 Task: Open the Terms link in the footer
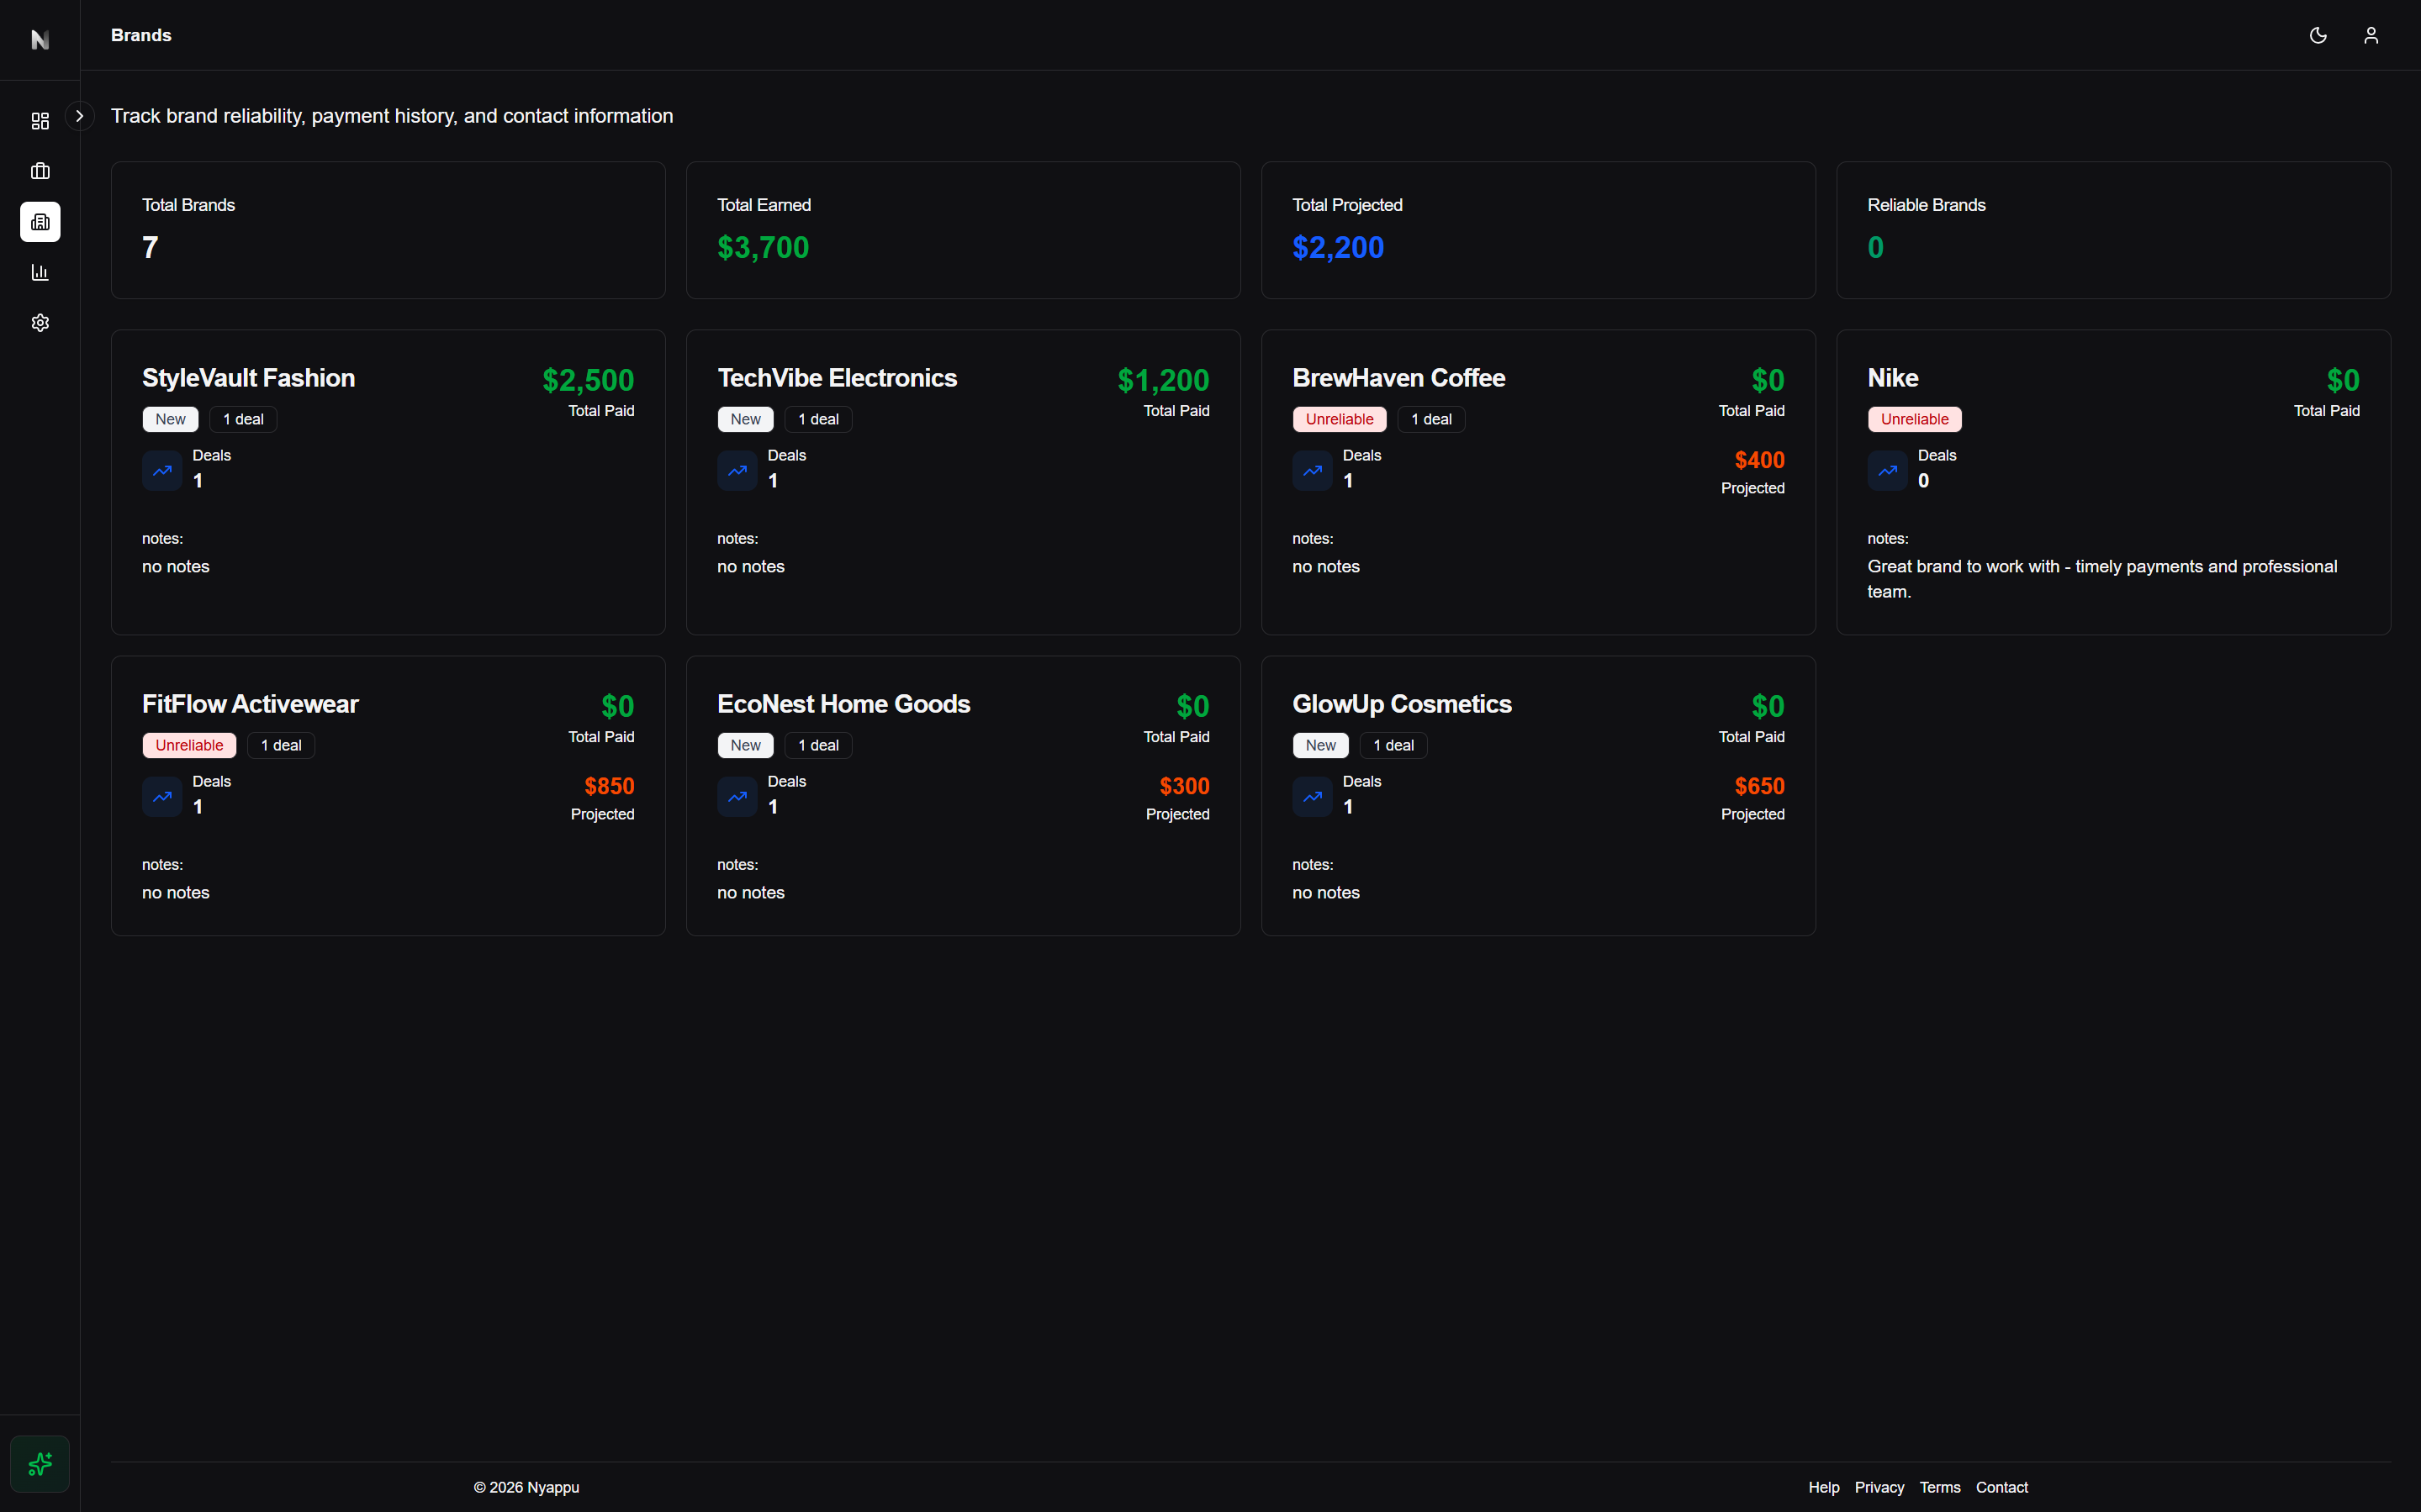coord(1940,1487)
